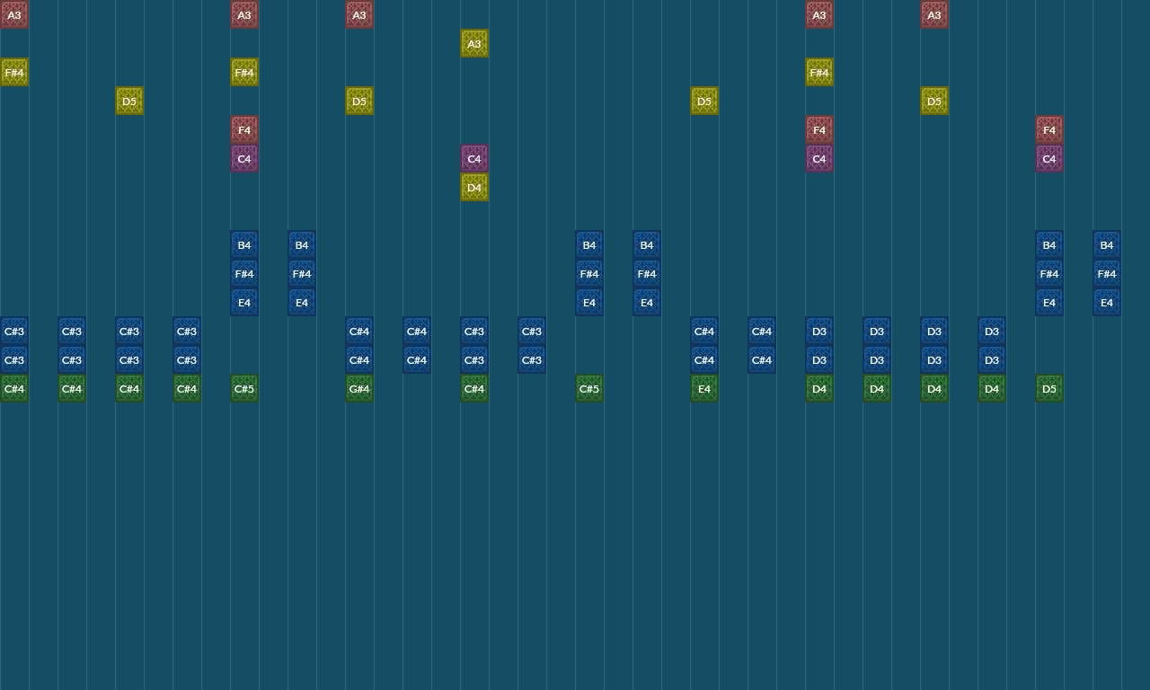1150x690 pixels.
Task: Click the leftmost red A3 note
Action: 14,14
